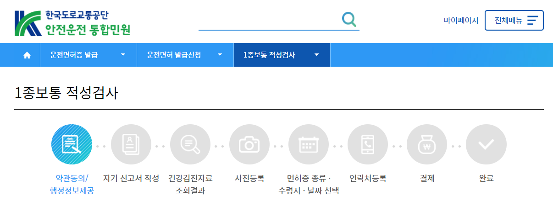Viewport: 553px width, 217px height.
Task: Click the 완료 checkmark icon
Action: tap(486, 144)
